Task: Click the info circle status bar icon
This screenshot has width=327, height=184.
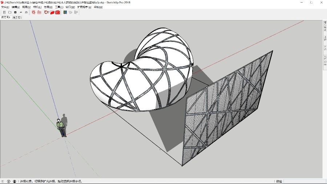Action: (x=9, y=181)
